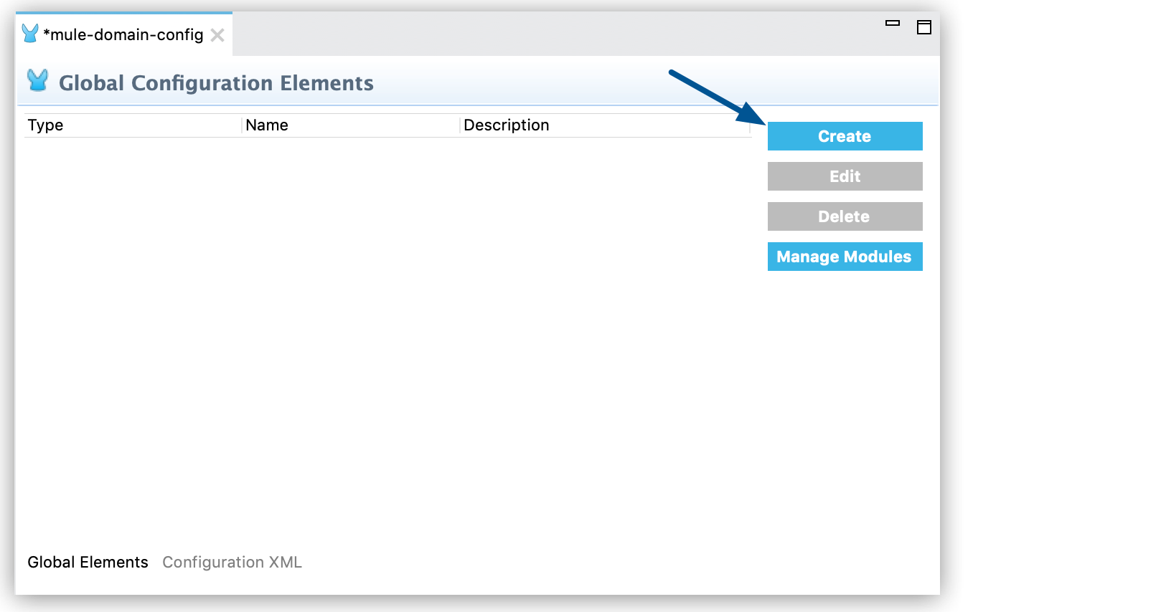Click the right edge divider of Description column

(750, 125)
